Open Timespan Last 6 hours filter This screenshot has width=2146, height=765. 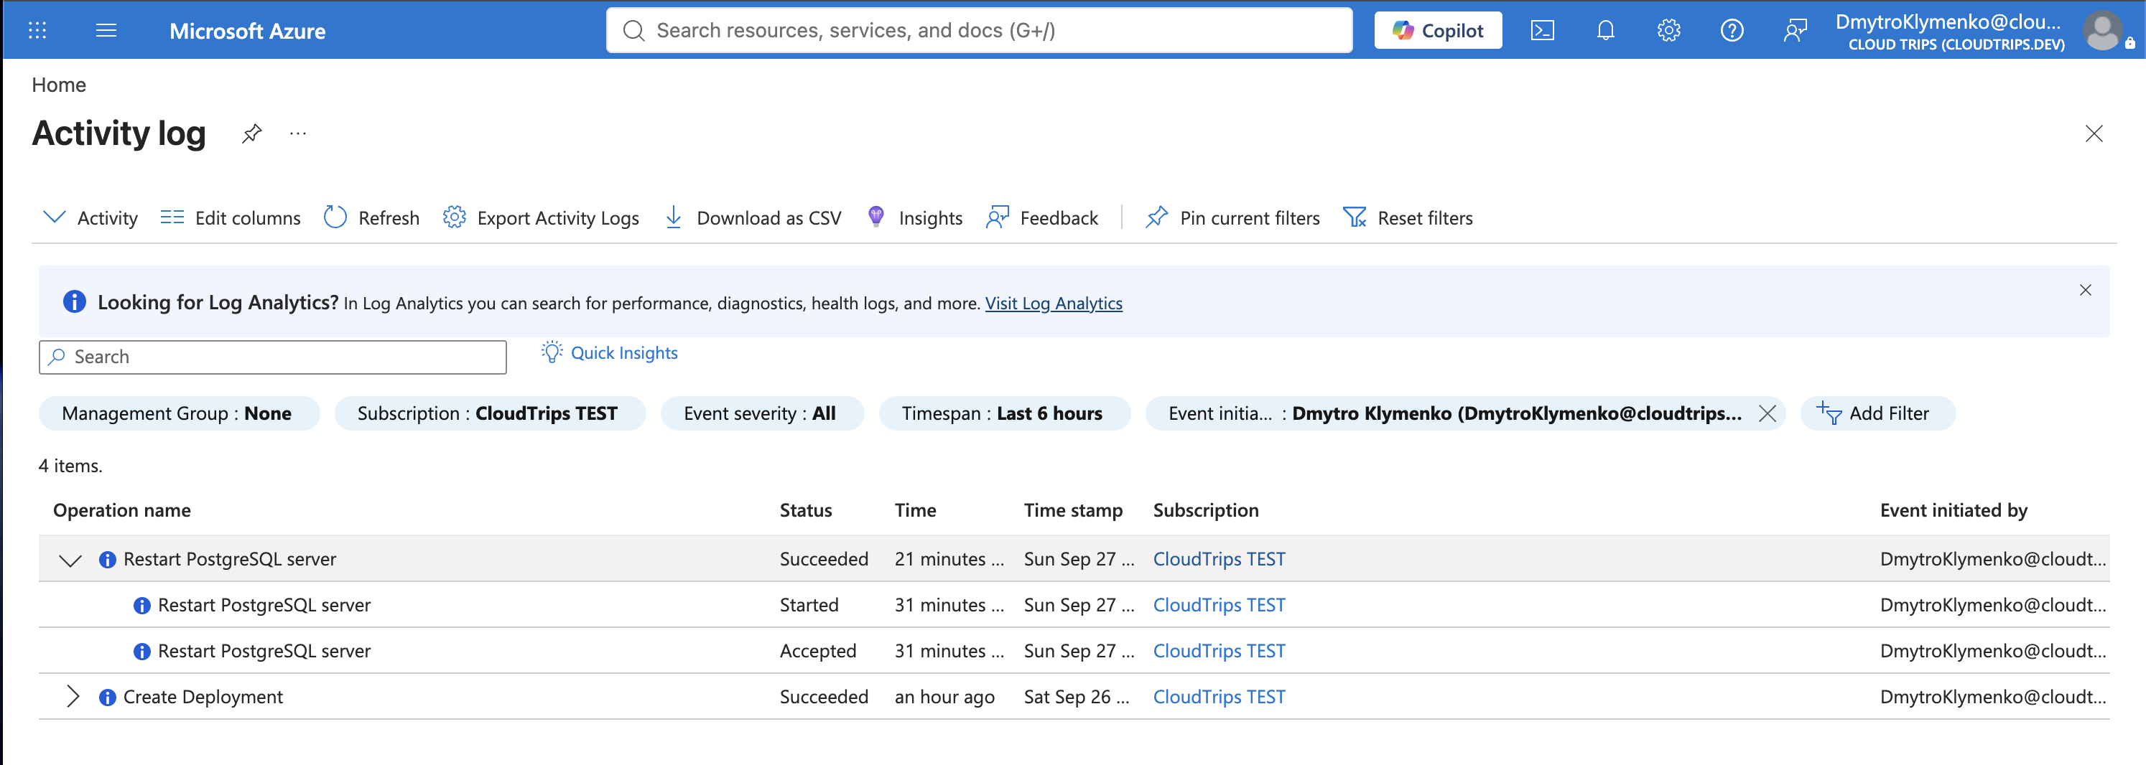[x=1004, y=413]
